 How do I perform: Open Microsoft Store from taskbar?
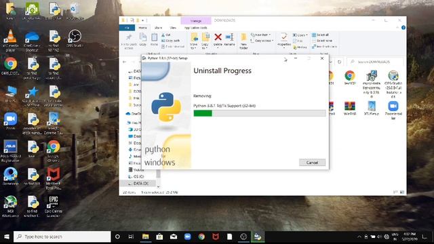pos(159,237)
